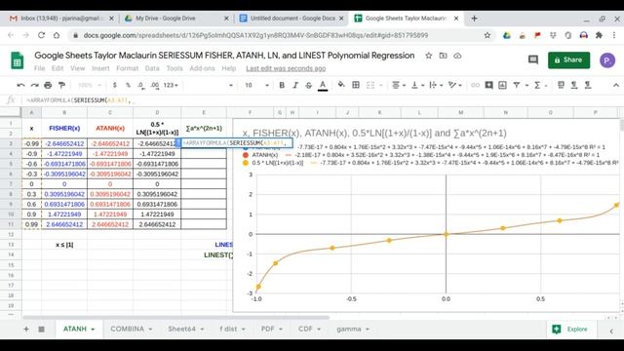The height and width of the screenshot is (351, 624).
Task: Click 'Last edit was seconds ago' link
Action: pyautogui.click(x=286, y=68)
